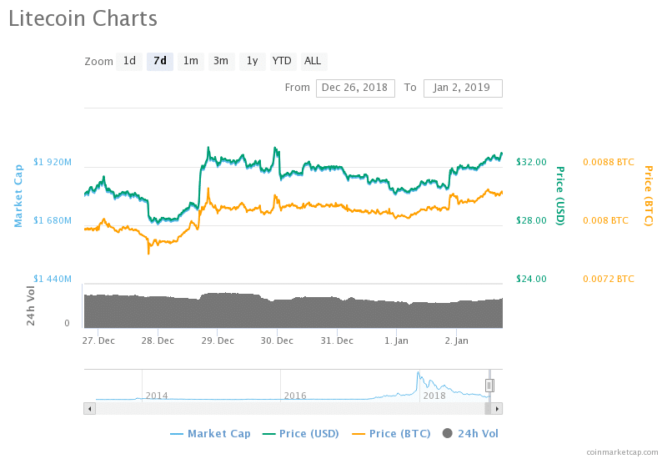Edit the From date field

[355, 88]
